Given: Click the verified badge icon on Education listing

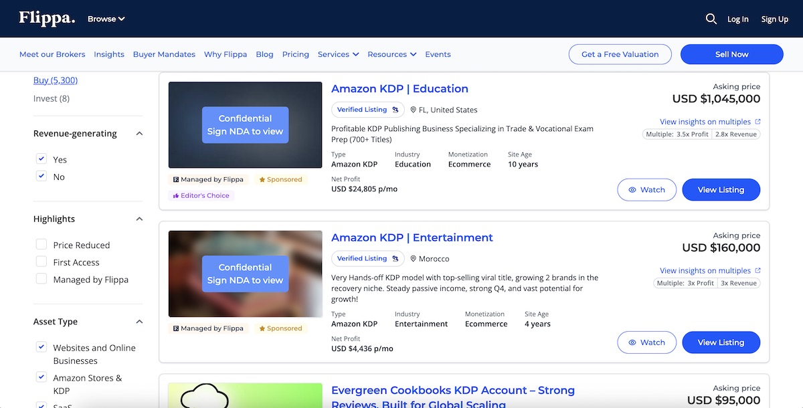Looking at the screenshot, I should (x=395, y=110).
